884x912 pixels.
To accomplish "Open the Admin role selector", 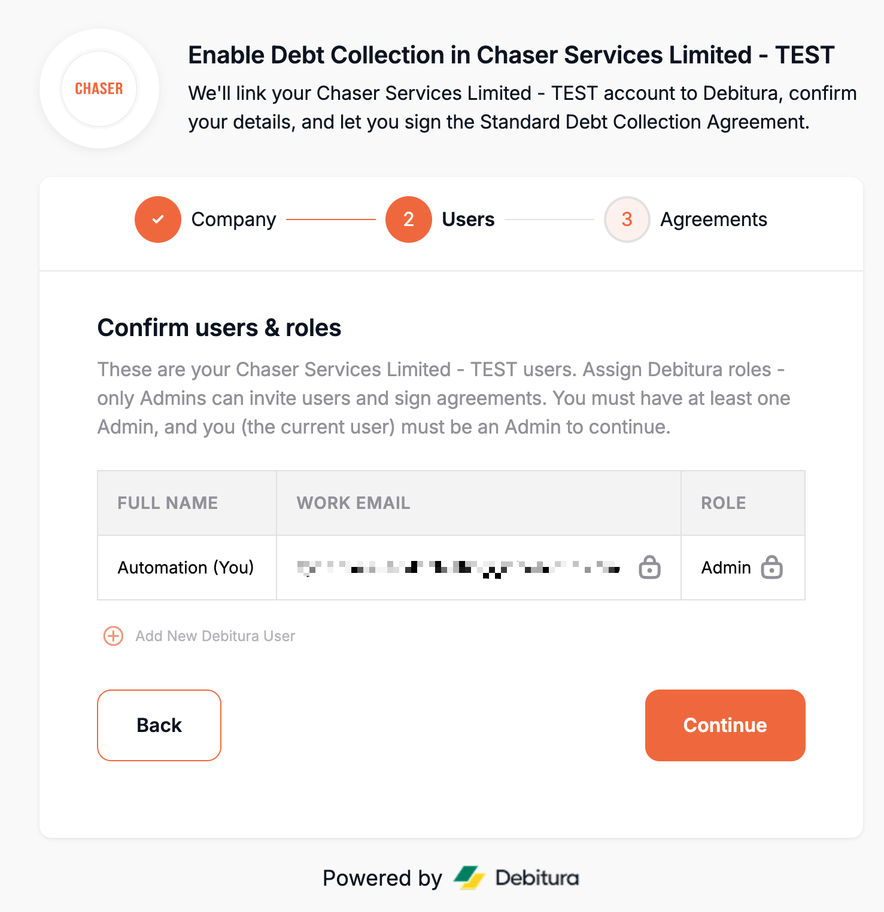I will [x=726, y=568].
